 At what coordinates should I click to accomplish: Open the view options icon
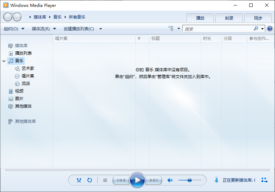pyautogui.click(x=171, y=29)
